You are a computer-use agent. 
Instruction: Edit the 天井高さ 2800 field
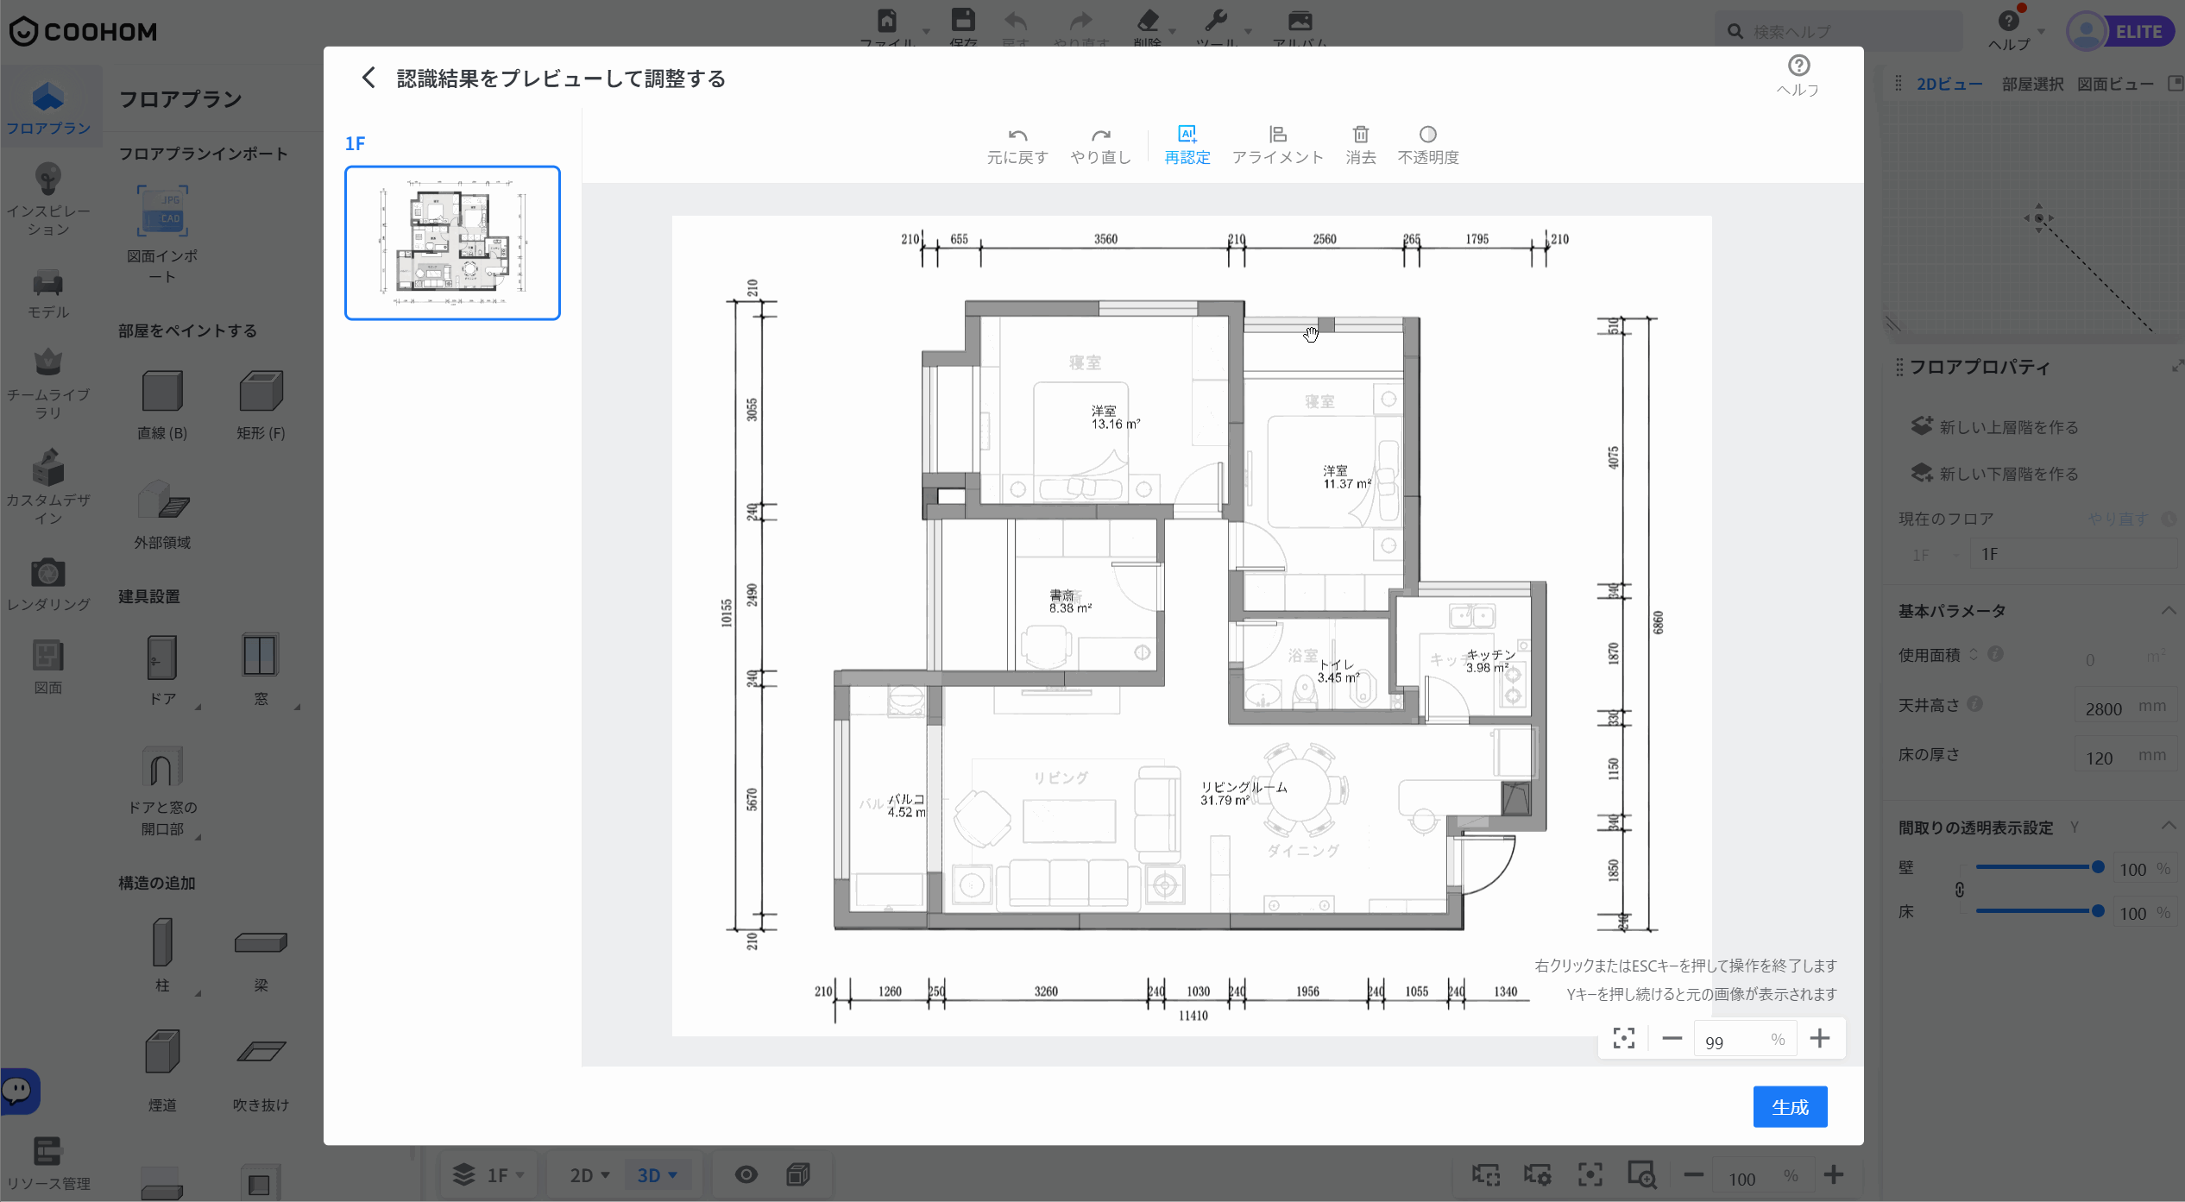(x=2124, y=708)
